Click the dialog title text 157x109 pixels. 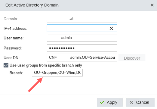pyautogui.click(x=32, y=5)
